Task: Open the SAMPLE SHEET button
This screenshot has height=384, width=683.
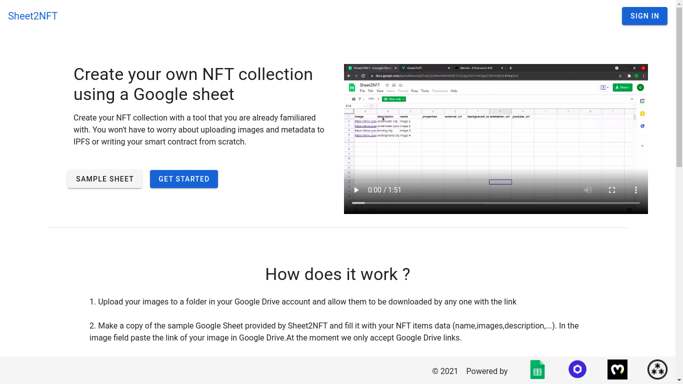Action: (x=105, y=179)
